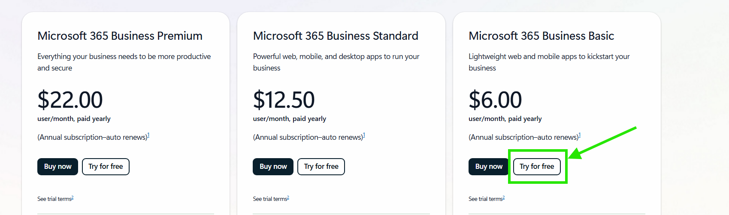Click the Basic plan description text
The width and height of the screenshot is (729, 215).
click(x=549, y=62)
